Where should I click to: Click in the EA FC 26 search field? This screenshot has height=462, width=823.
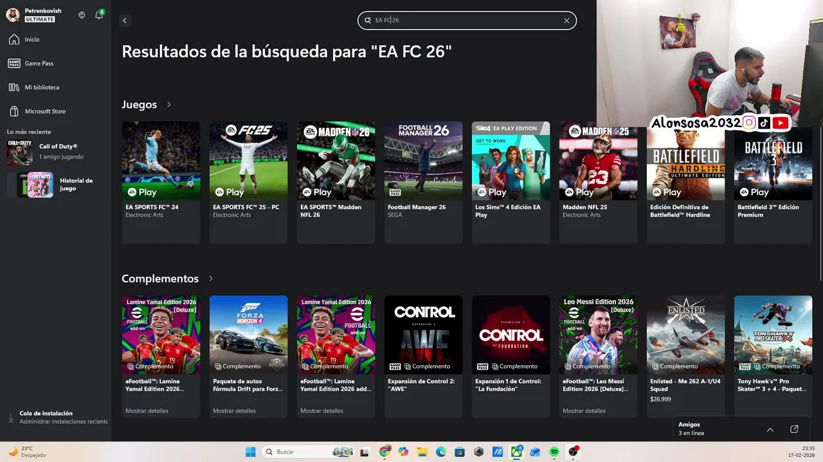pyautogui.click(x=467, y=21)
